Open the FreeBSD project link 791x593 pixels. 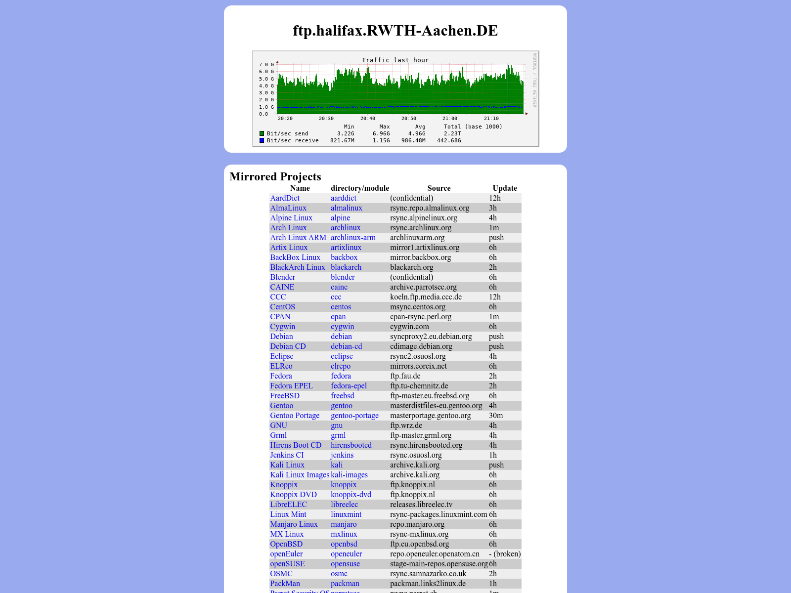tap(285, 396)
